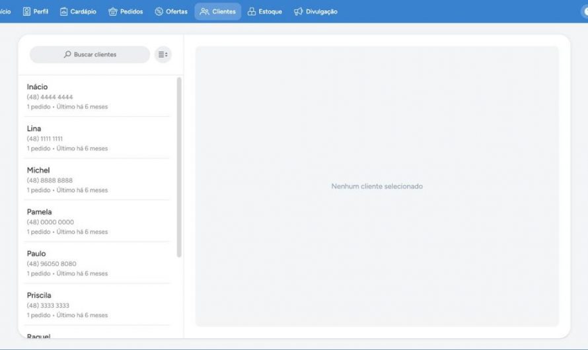588x350 pixels.
Task: Click the Clientes people icon
Action: tap(204, 12)
